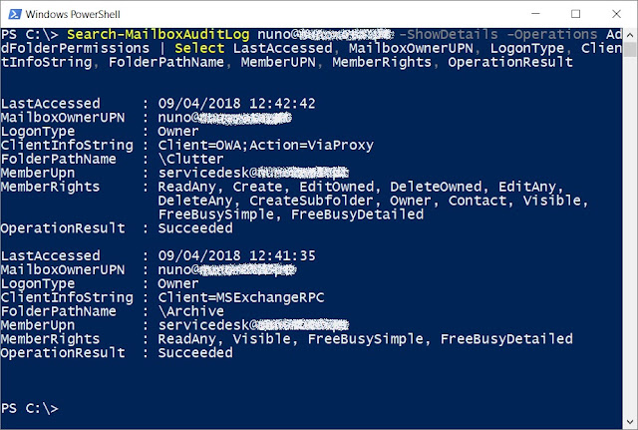Click the bottom PS C:\> prompt
This screenshot has width=638, height=430.
(30, 408)
